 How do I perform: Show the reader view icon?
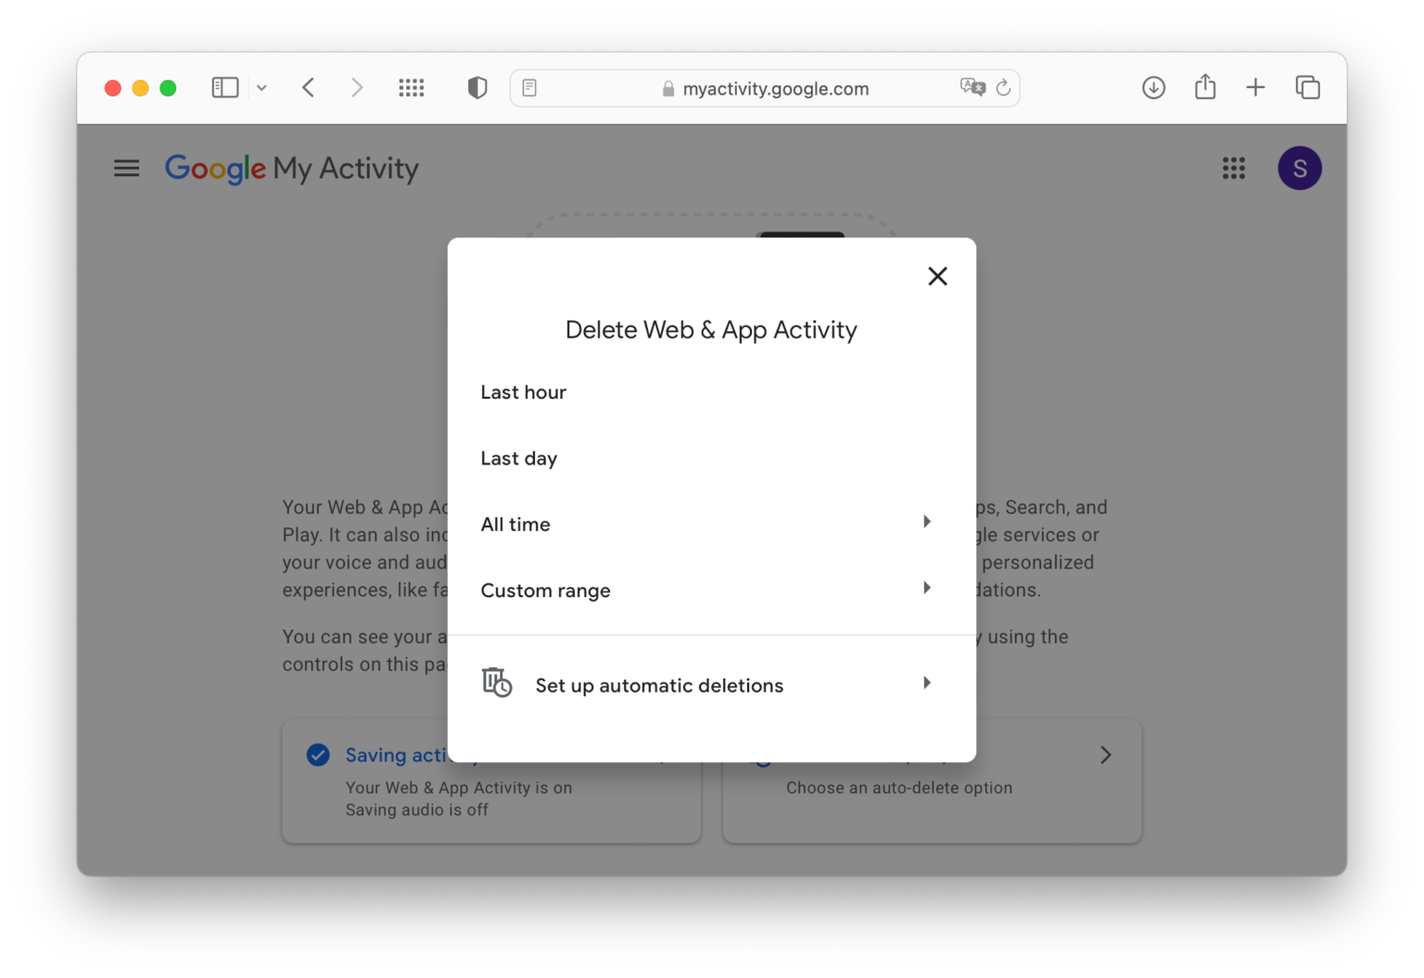pos(529,87)
